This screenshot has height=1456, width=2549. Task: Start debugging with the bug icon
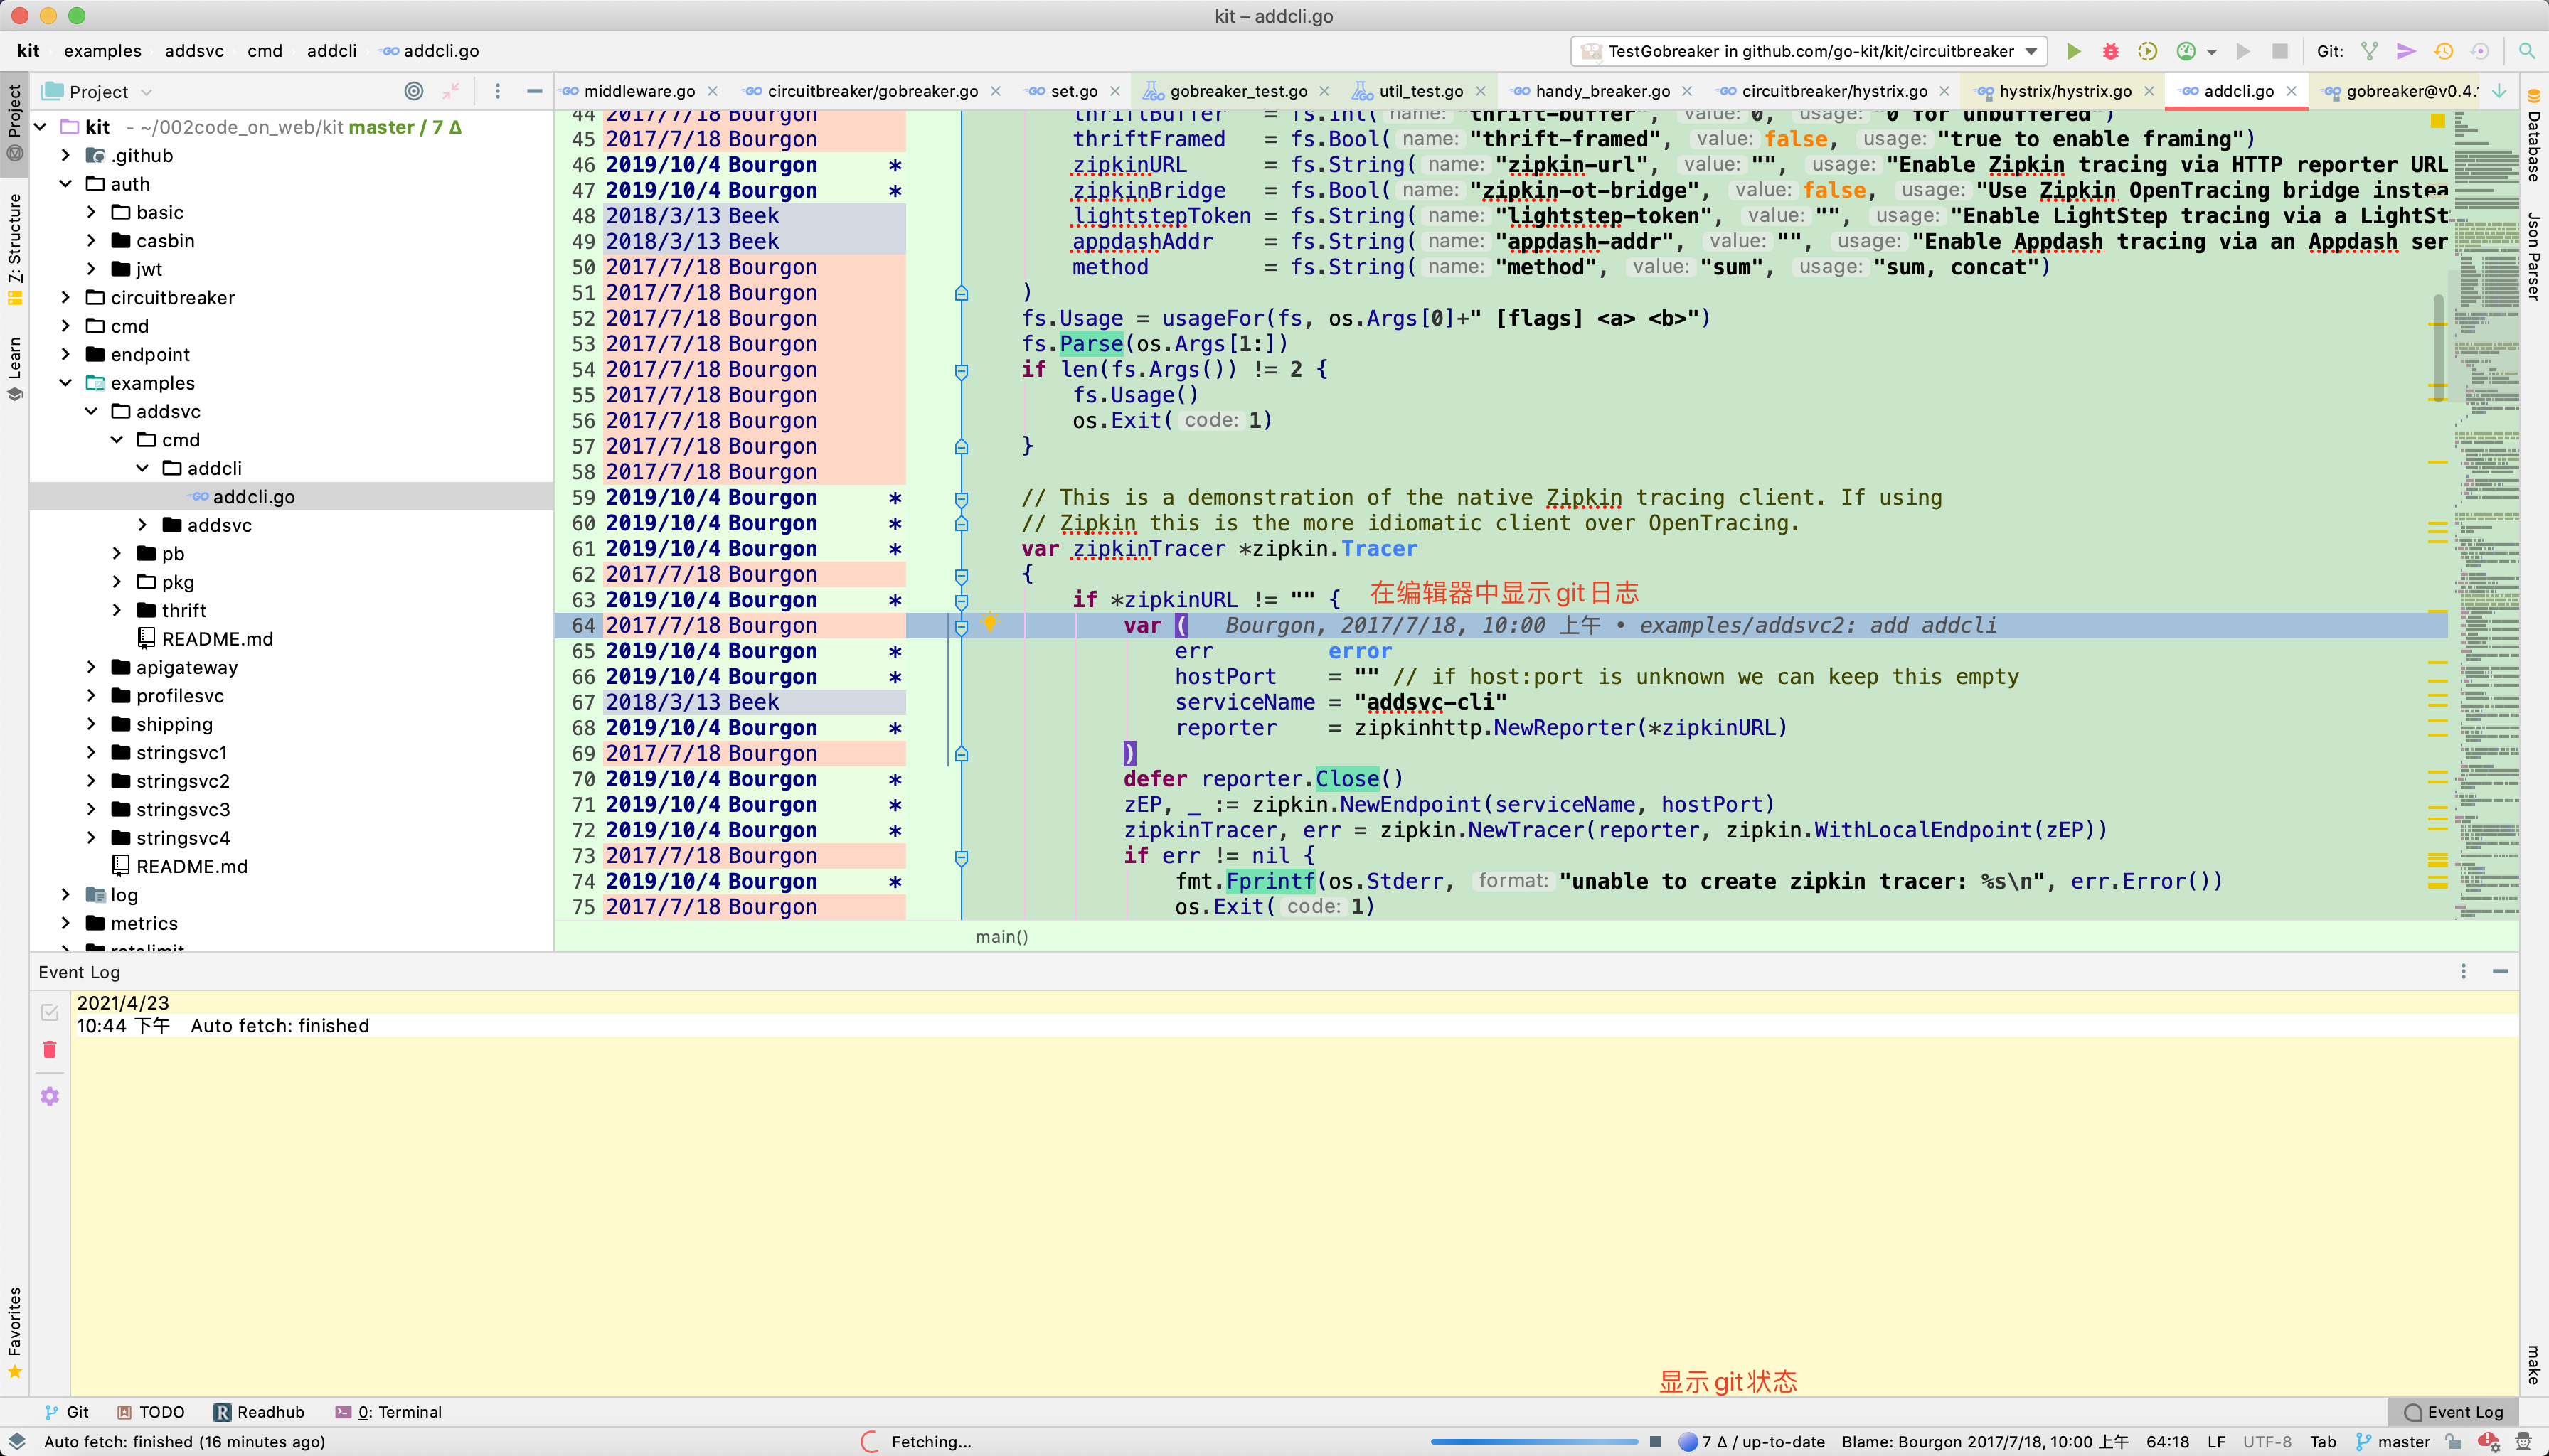tap(2110, 51)
